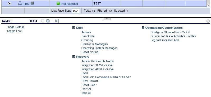Launch the Load task

[x=85, y=73]
